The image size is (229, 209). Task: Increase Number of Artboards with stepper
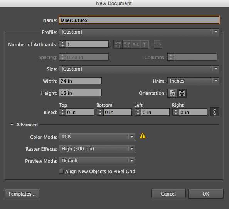tap(62, 43)
